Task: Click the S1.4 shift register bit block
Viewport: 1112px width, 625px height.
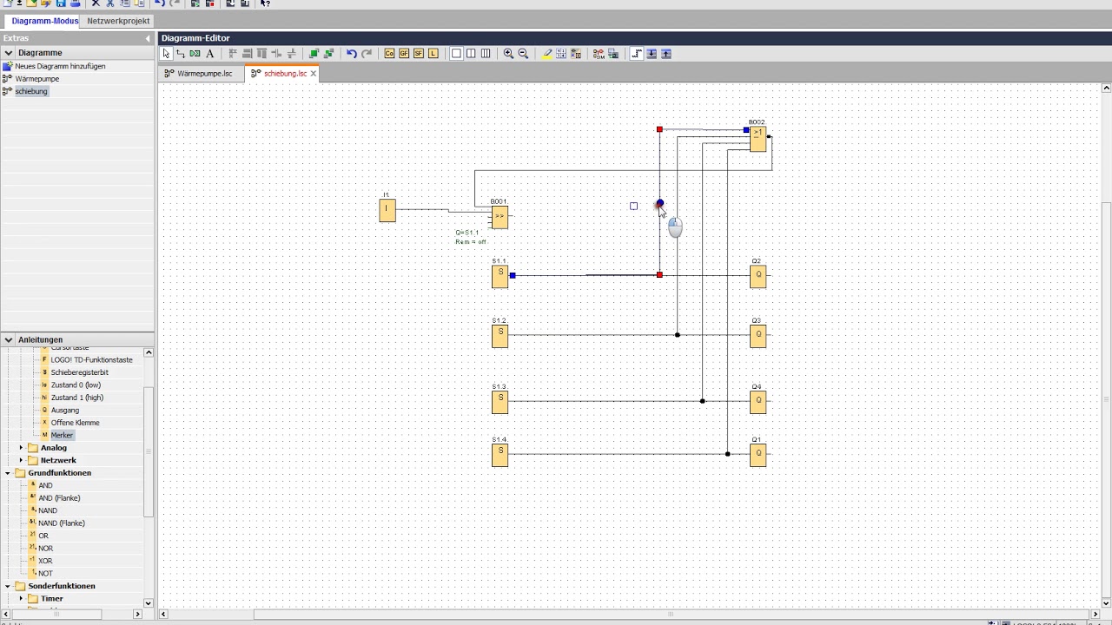Action: (500, 455)
